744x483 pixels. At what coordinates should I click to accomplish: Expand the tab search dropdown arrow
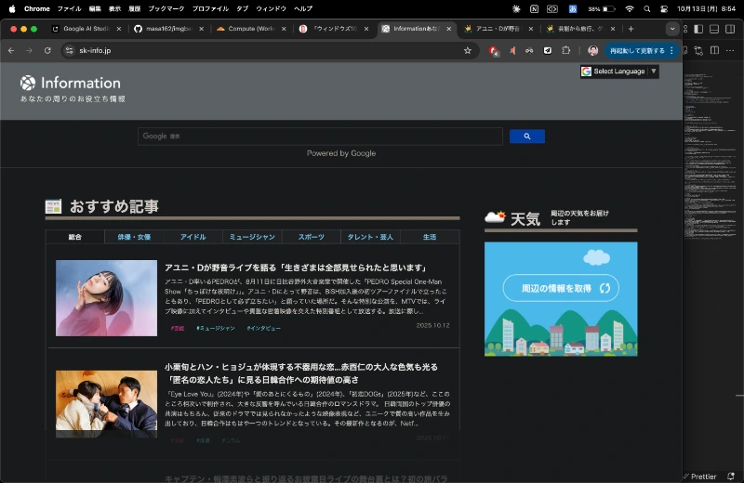tap(672, 29)
